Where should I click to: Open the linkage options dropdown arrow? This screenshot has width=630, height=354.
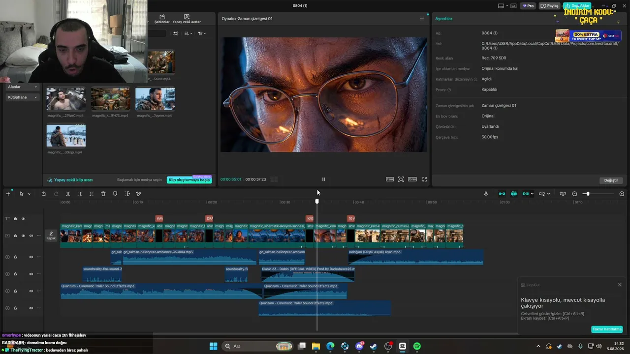[533, 194]
